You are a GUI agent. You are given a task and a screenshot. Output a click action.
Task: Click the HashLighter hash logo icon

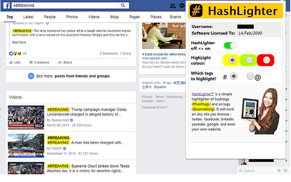pos(196,11)
